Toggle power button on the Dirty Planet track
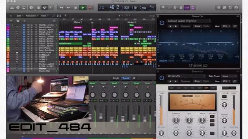Image resolution: width=248 pixels, height=139 pixels. (x=24, y=48)
